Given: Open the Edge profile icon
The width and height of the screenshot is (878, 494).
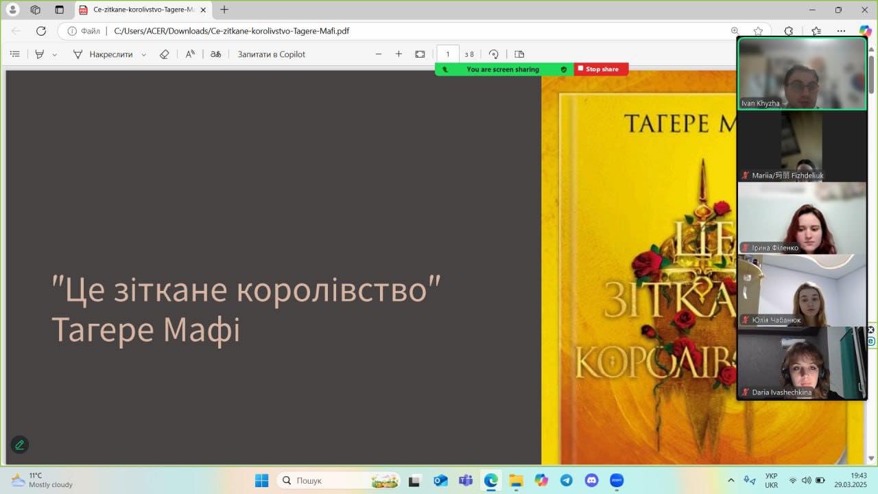Looking at the screenshot, I should tap(12, 10).
